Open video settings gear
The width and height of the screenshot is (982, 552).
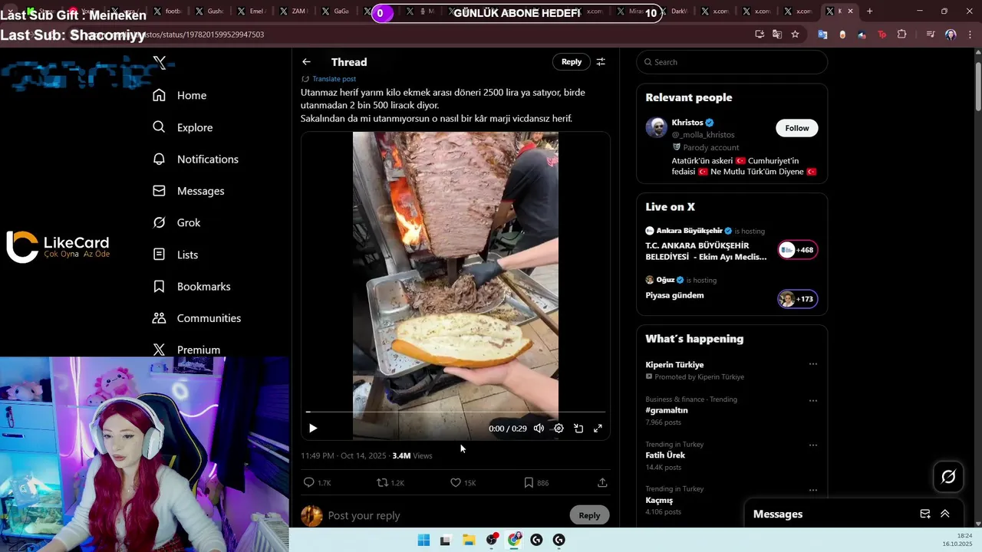click(x=559, y=429)
